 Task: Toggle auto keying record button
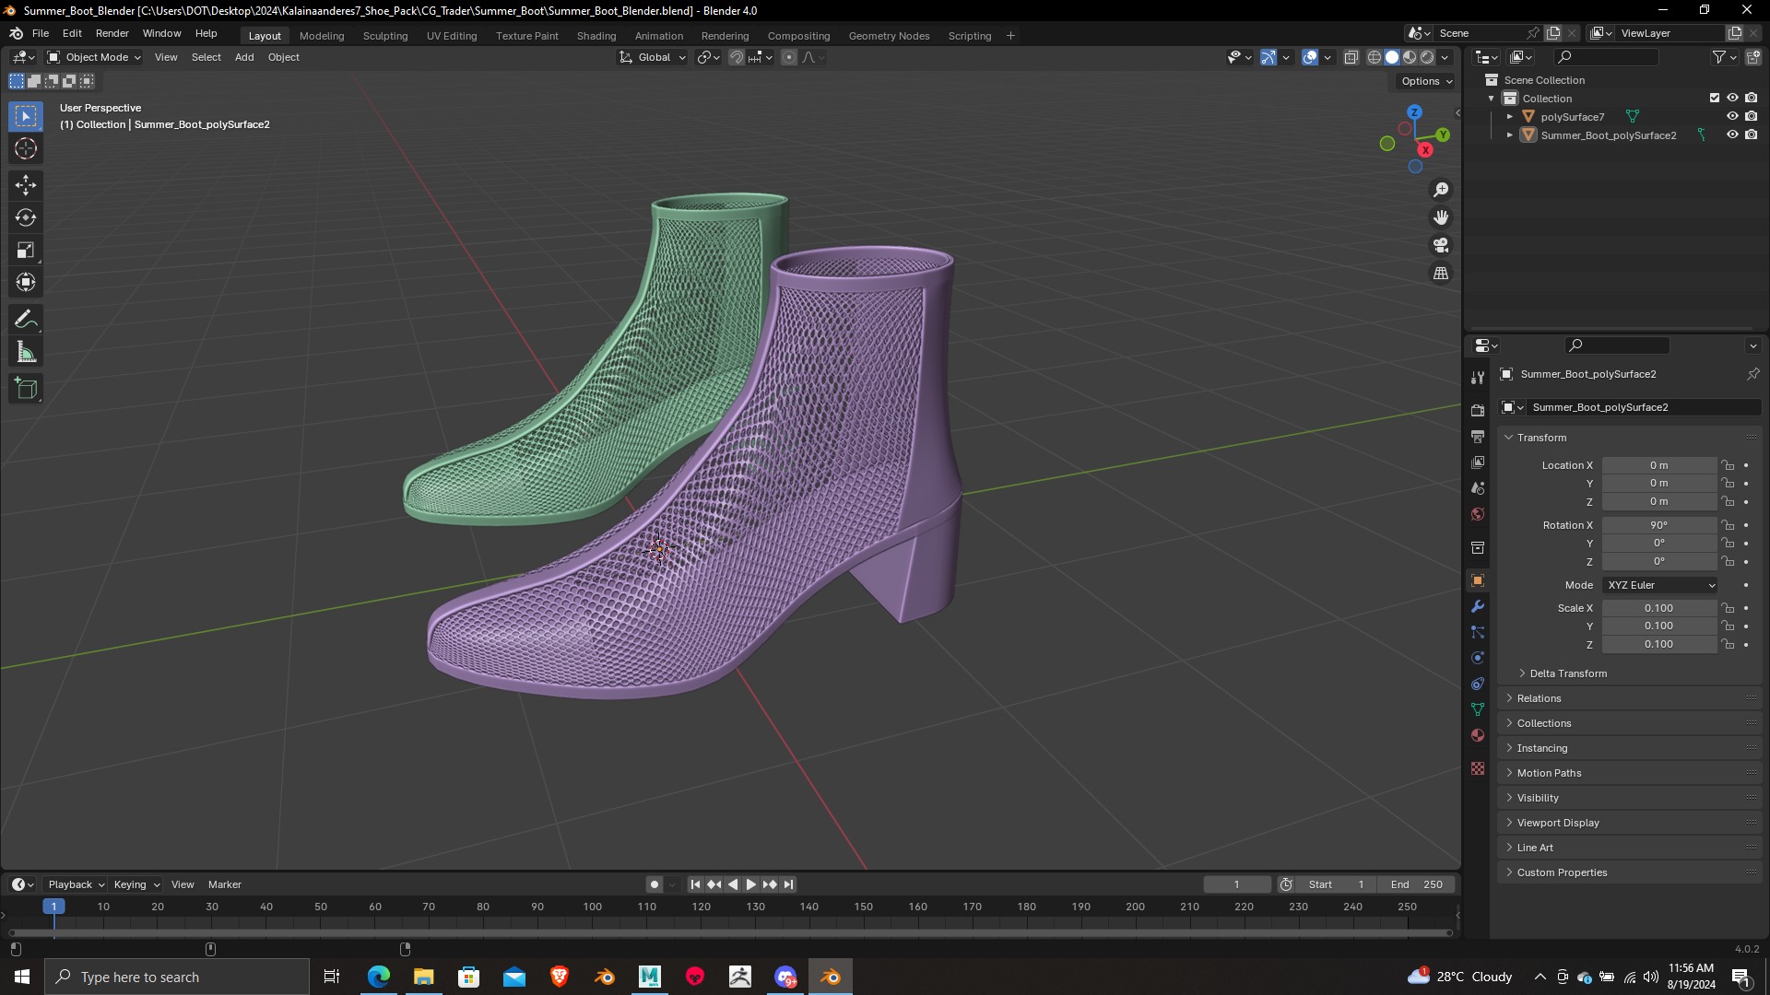click(x=655, y=884)
